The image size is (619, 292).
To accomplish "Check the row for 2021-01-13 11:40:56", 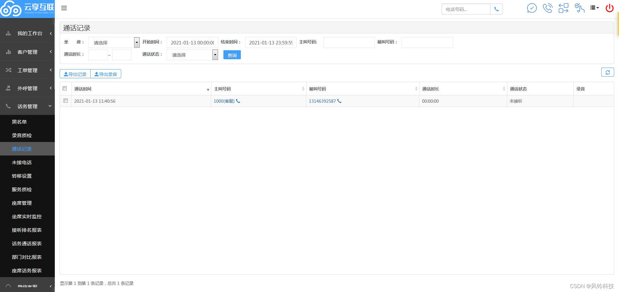I will pos(66,101).
